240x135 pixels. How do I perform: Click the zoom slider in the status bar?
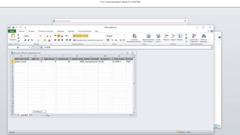tap(201, 132)
